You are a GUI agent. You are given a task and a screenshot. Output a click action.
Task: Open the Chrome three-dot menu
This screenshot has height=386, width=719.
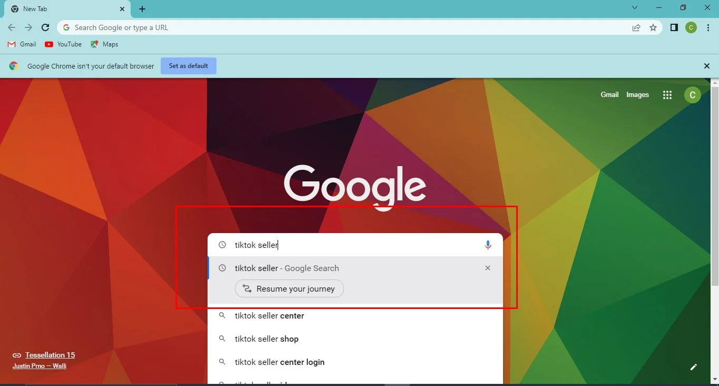(x=707, y=27)
